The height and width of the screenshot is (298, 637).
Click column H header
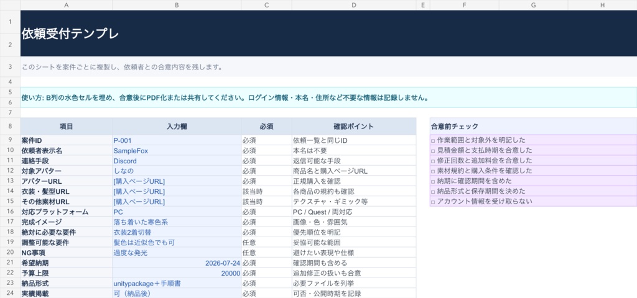tap(602, 5)
